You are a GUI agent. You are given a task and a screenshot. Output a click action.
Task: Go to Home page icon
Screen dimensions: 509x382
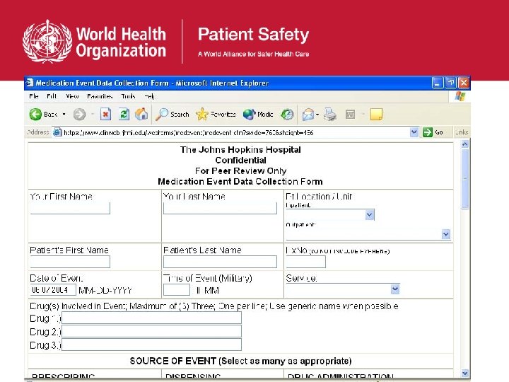141,115
